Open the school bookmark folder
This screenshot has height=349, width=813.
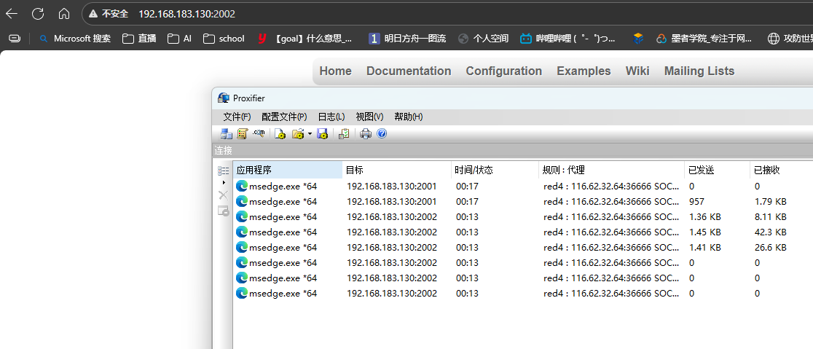(x=224, y=39)
